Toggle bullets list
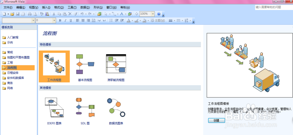This screenshot has width=293, height=135. coord(111,21)
